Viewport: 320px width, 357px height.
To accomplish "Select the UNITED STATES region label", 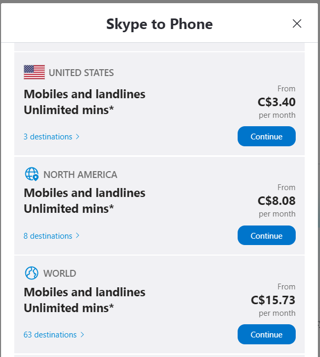I will tap(81, 73).
